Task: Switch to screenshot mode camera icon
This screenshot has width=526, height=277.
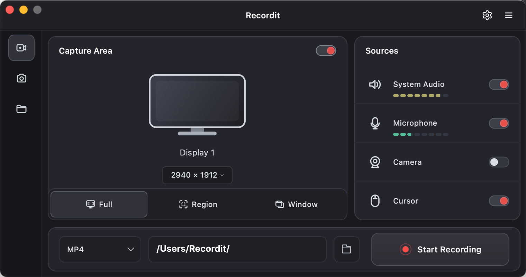Action: [x=21, y=78]
